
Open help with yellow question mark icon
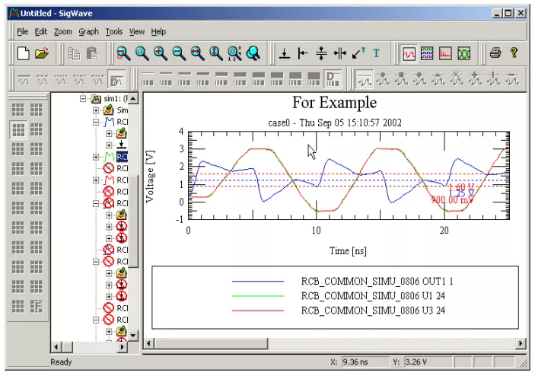coord(514,53)
